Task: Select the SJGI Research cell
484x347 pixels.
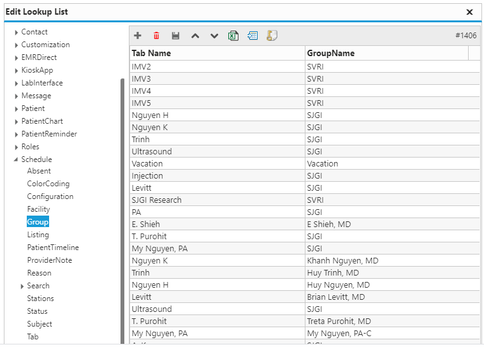Action: tap(217, 200)
